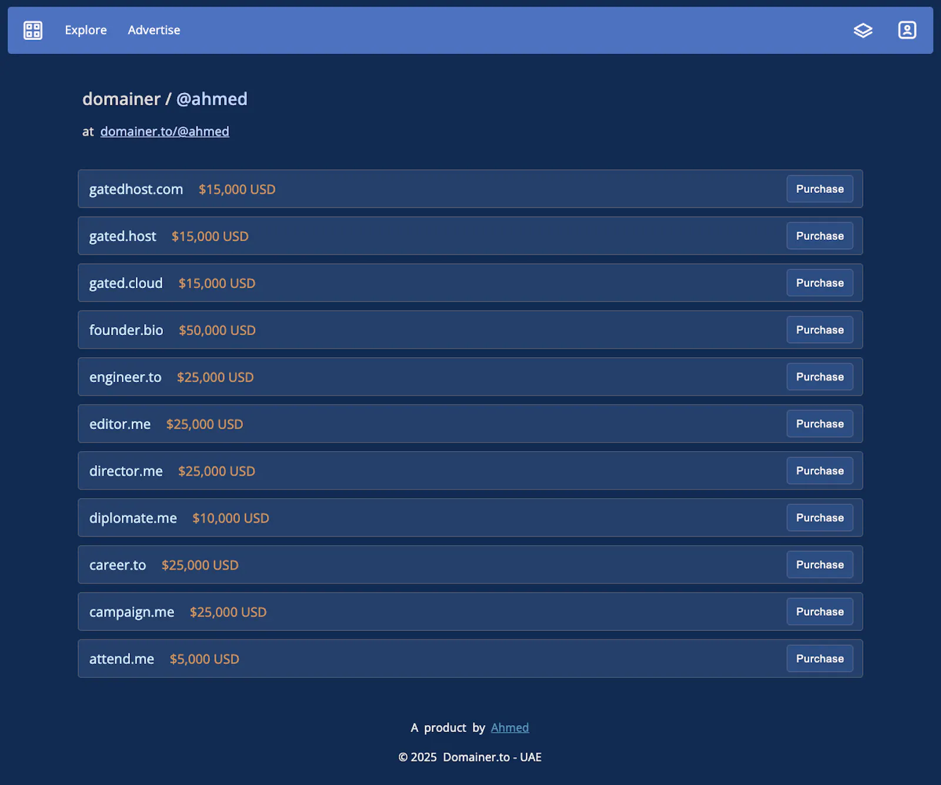Select attend.me domain name
Image resolution: width=941 pixels, height=785 pixels.
point(122,659)
